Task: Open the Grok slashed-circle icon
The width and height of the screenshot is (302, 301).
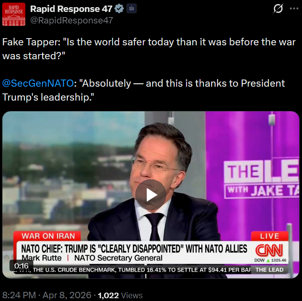Action: (278, 9)
